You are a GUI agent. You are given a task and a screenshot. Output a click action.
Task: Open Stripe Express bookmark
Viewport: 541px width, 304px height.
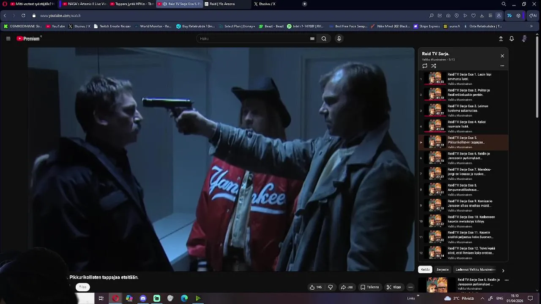pos(426,26)
